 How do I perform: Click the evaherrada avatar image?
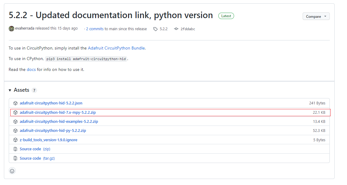(x=11, y=29)
